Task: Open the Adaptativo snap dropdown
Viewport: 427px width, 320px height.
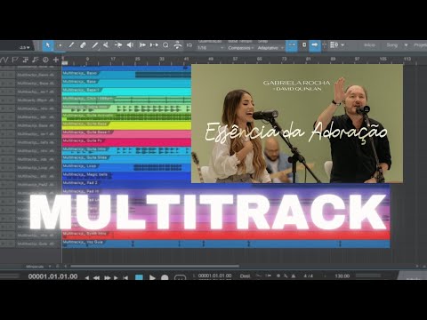Action: [270, 48]
